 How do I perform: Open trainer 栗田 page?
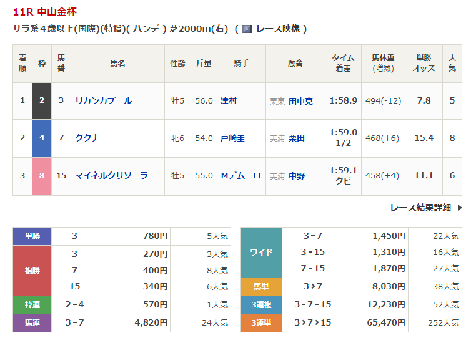click(297, 138)
